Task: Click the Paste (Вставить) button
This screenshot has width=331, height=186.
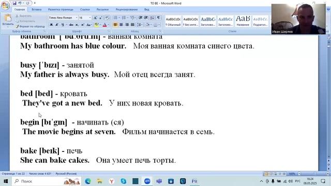Action: click(8, 21)
